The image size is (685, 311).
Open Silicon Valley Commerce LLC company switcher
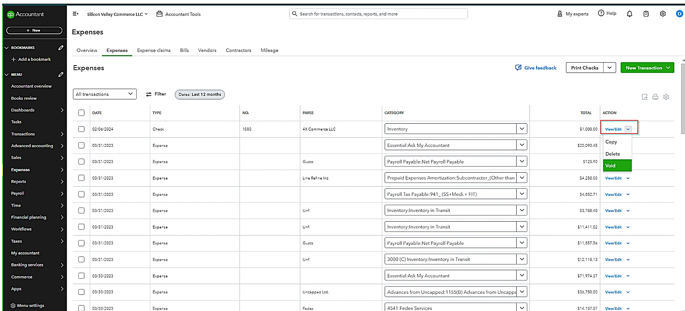(117, 14)
